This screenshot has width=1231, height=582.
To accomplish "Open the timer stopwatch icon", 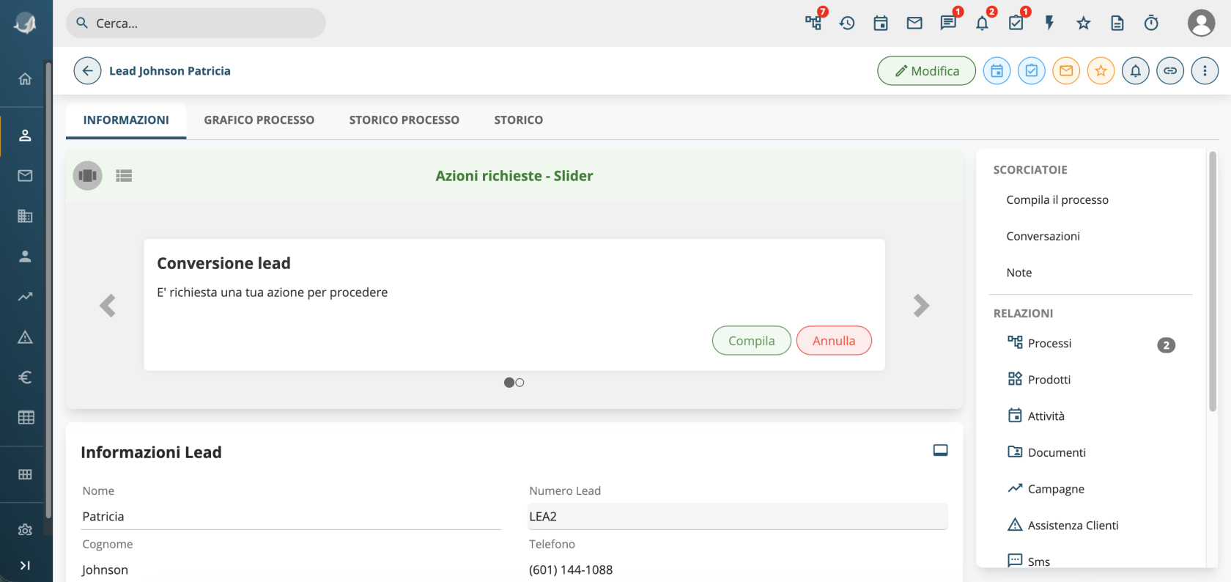I will pyautogui.click(x=1151, y=23).
